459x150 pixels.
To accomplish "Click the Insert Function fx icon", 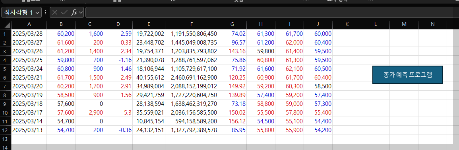I will coord(74,12).
